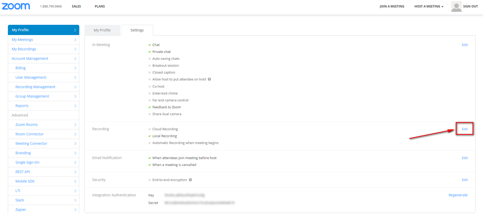Expand the Account Management section chevron
The height and width of the screenshot is (214, 483).
[75, 59]
